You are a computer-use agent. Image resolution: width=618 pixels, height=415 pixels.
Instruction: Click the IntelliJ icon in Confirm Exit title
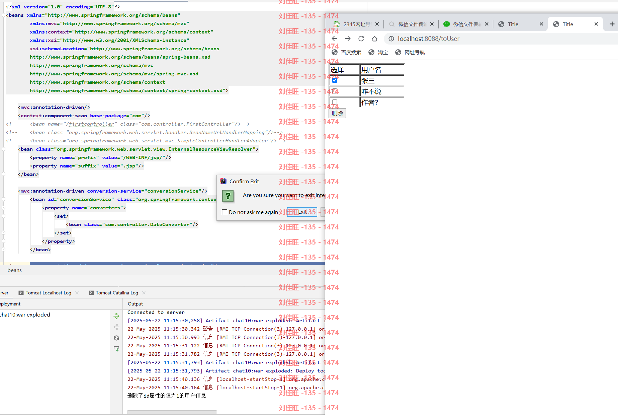coord(223,181)
